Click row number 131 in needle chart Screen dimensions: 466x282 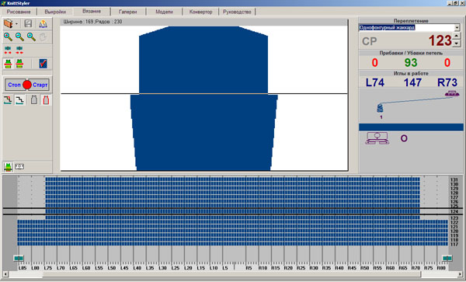pos(454,179)
